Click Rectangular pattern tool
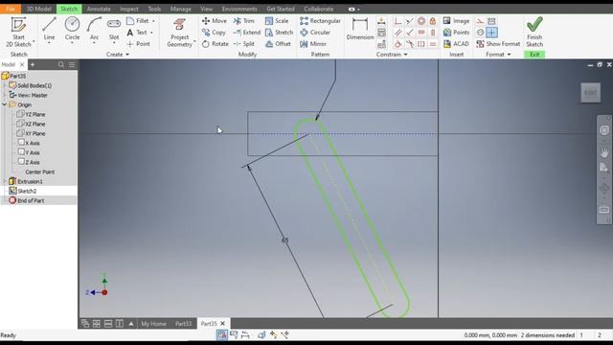Viewport: 613px width, 345px height. (320, 21)
